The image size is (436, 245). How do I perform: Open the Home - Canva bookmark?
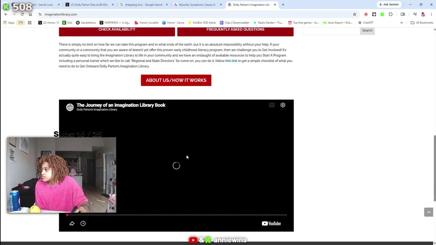click(173, 23)
